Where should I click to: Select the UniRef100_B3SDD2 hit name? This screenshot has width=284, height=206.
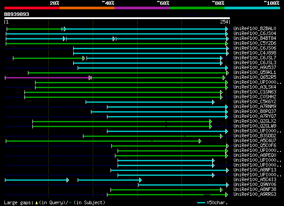point(255,136)
